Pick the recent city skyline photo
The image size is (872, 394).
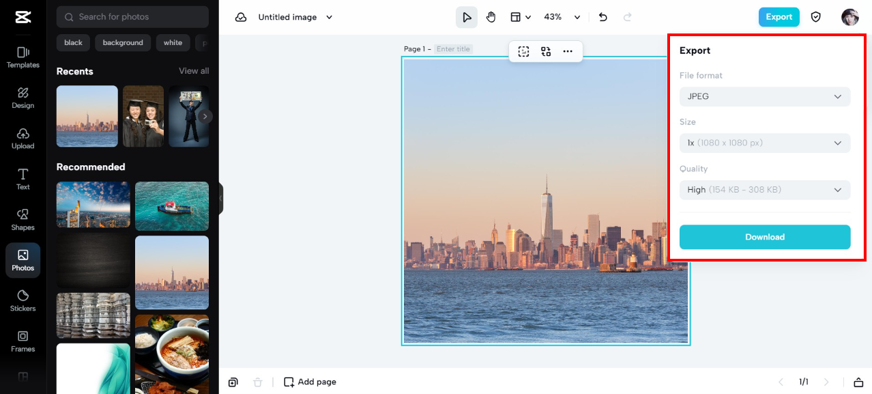click(87, 116)
